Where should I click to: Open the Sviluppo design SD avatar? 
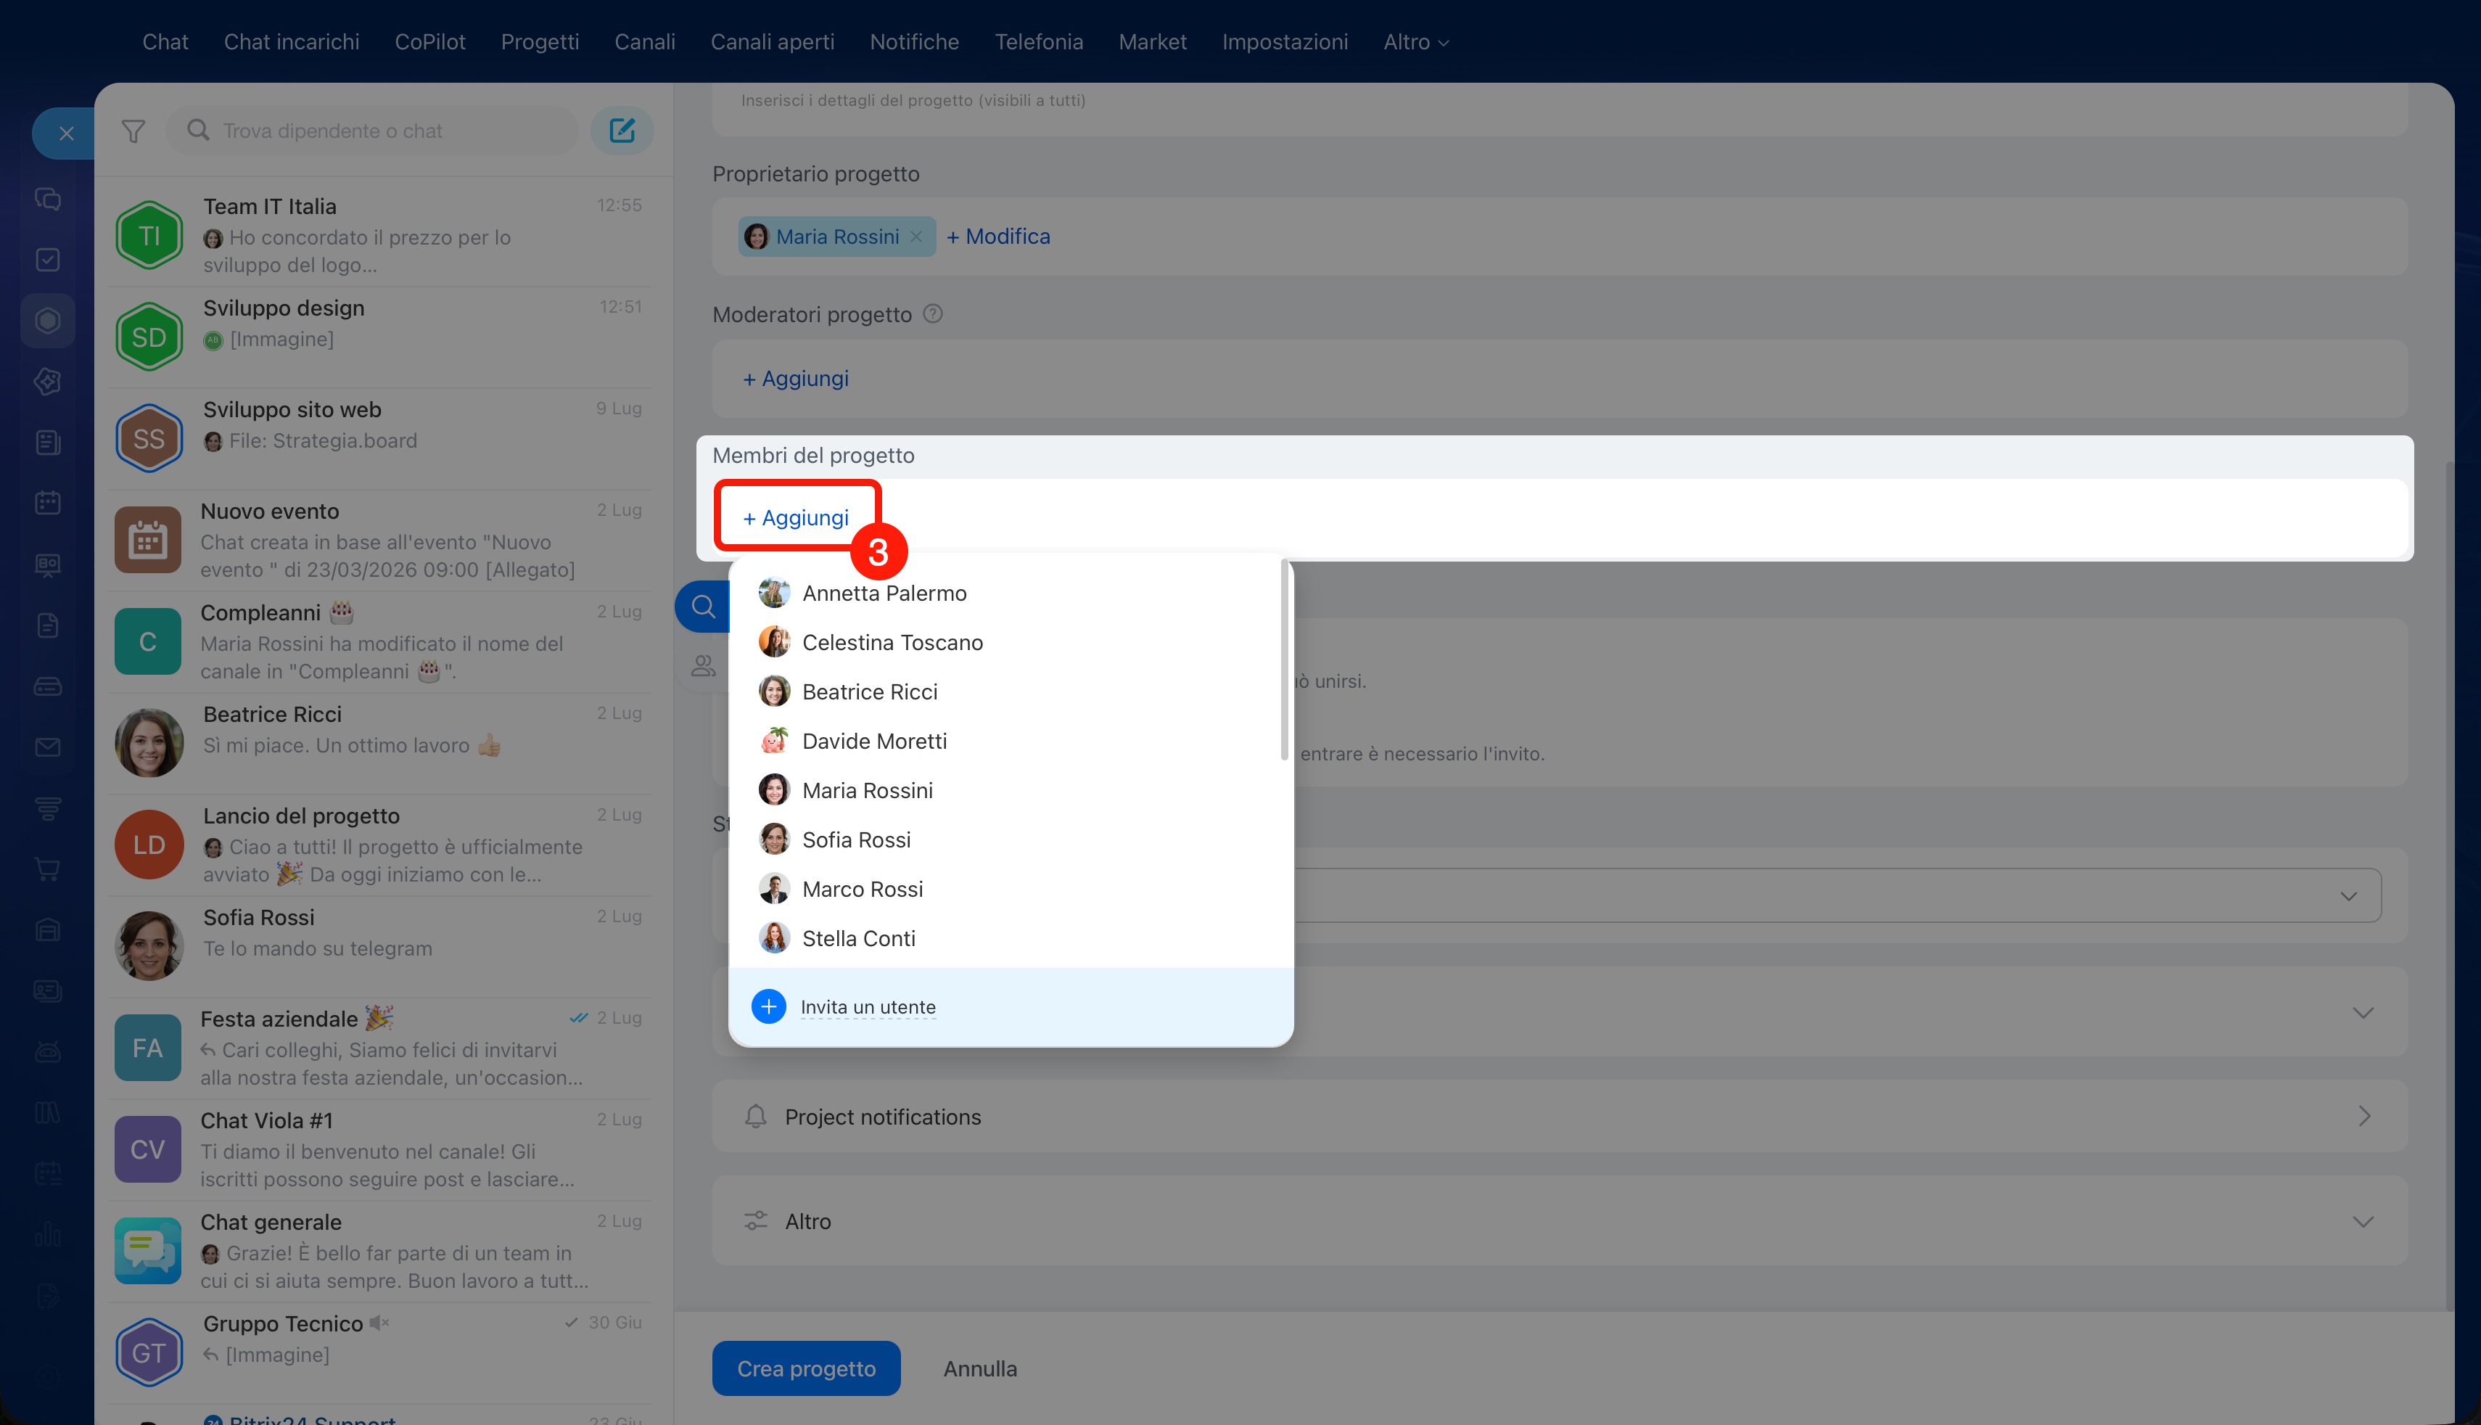149,337
